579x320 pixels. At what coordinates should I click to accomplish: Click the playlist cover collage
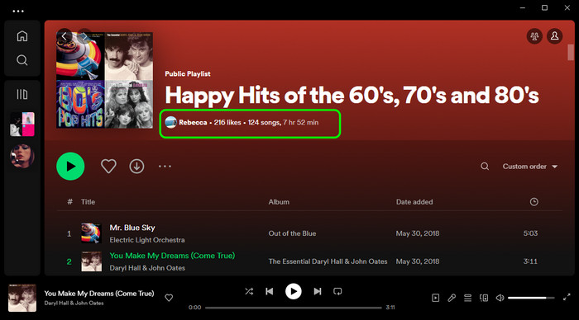pyautogui.click(x=104, y=80)
